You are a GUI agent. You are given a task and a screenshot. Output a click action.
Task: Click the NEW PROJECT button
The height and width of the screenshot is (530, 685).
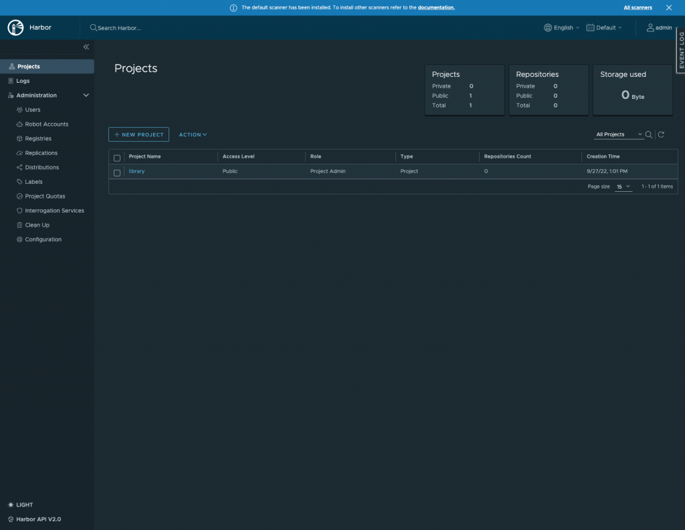[138, 134]
